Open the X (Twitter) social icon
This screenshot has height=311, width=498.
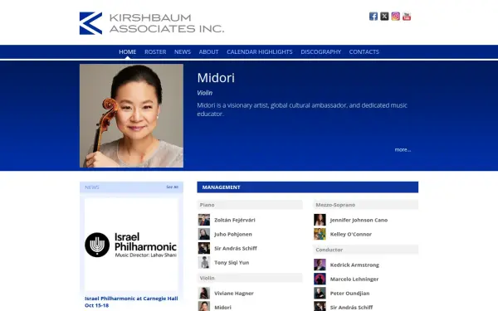[x=384, y=17]
